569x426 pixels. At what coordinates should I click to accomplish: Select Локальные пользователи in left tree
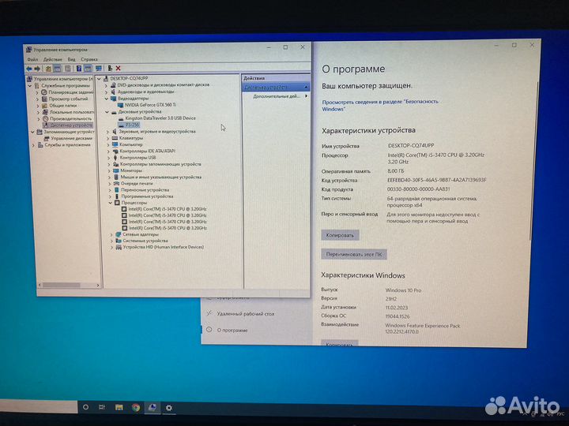coord(72,112)
